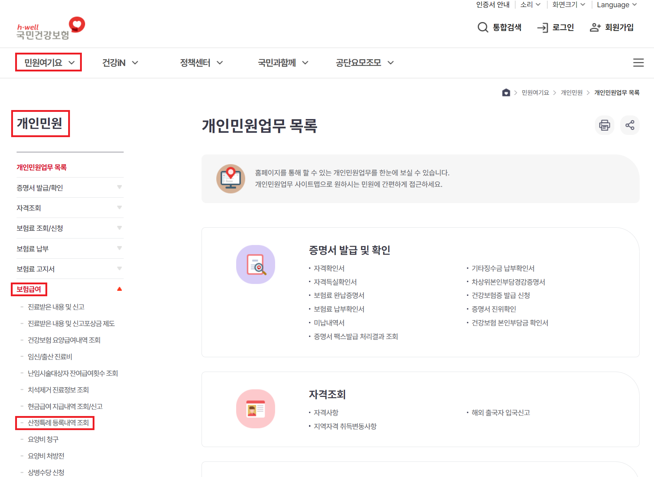Screen dimensions: 654x477
Task: Open 요양비 청구 submenu
Action: 43,439
